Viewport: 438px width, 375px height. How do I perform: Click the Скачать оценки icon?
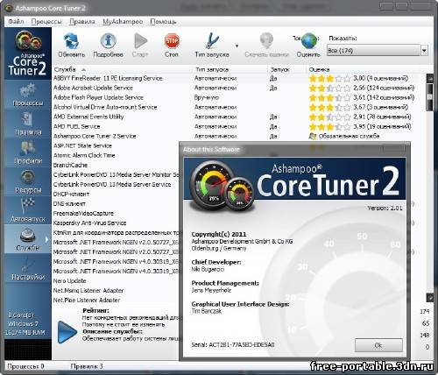[x=266, y=40]
